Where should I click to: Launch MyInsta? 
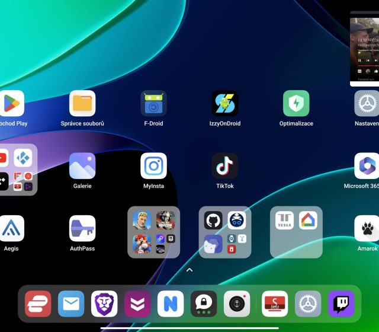pyautogui.click(x=153, y=166)
